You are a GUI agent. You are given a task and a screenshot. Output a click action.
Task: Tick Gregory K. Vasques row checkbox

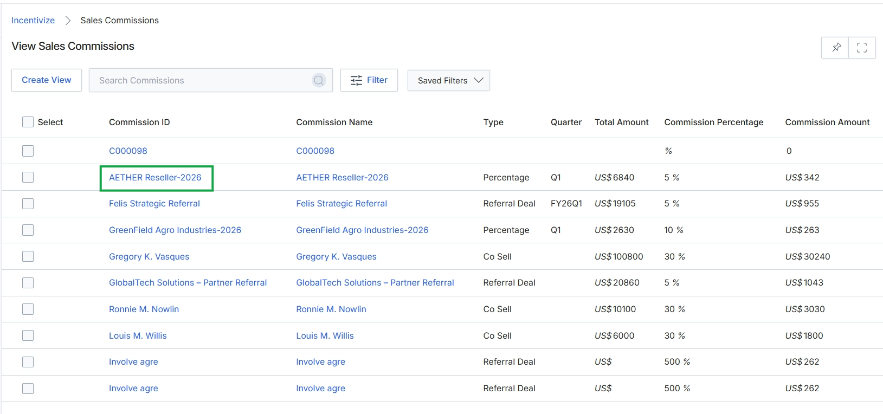coord(28,256)
